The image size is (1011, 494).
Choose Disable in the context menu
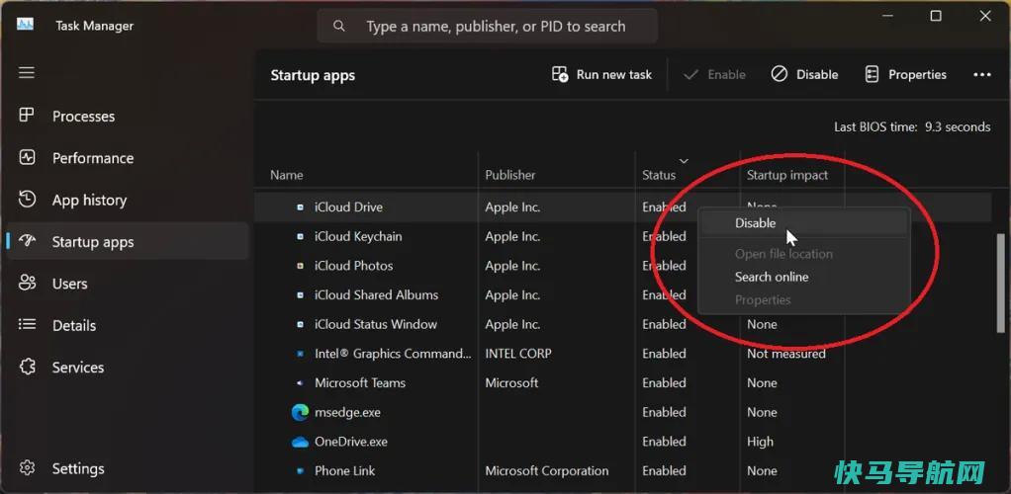(x=803, y=223)
